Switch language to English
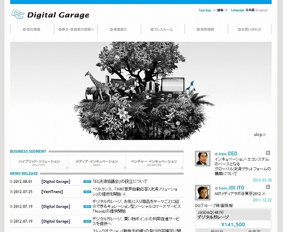The width and height of the screenshot is (283, 232). 262,10
